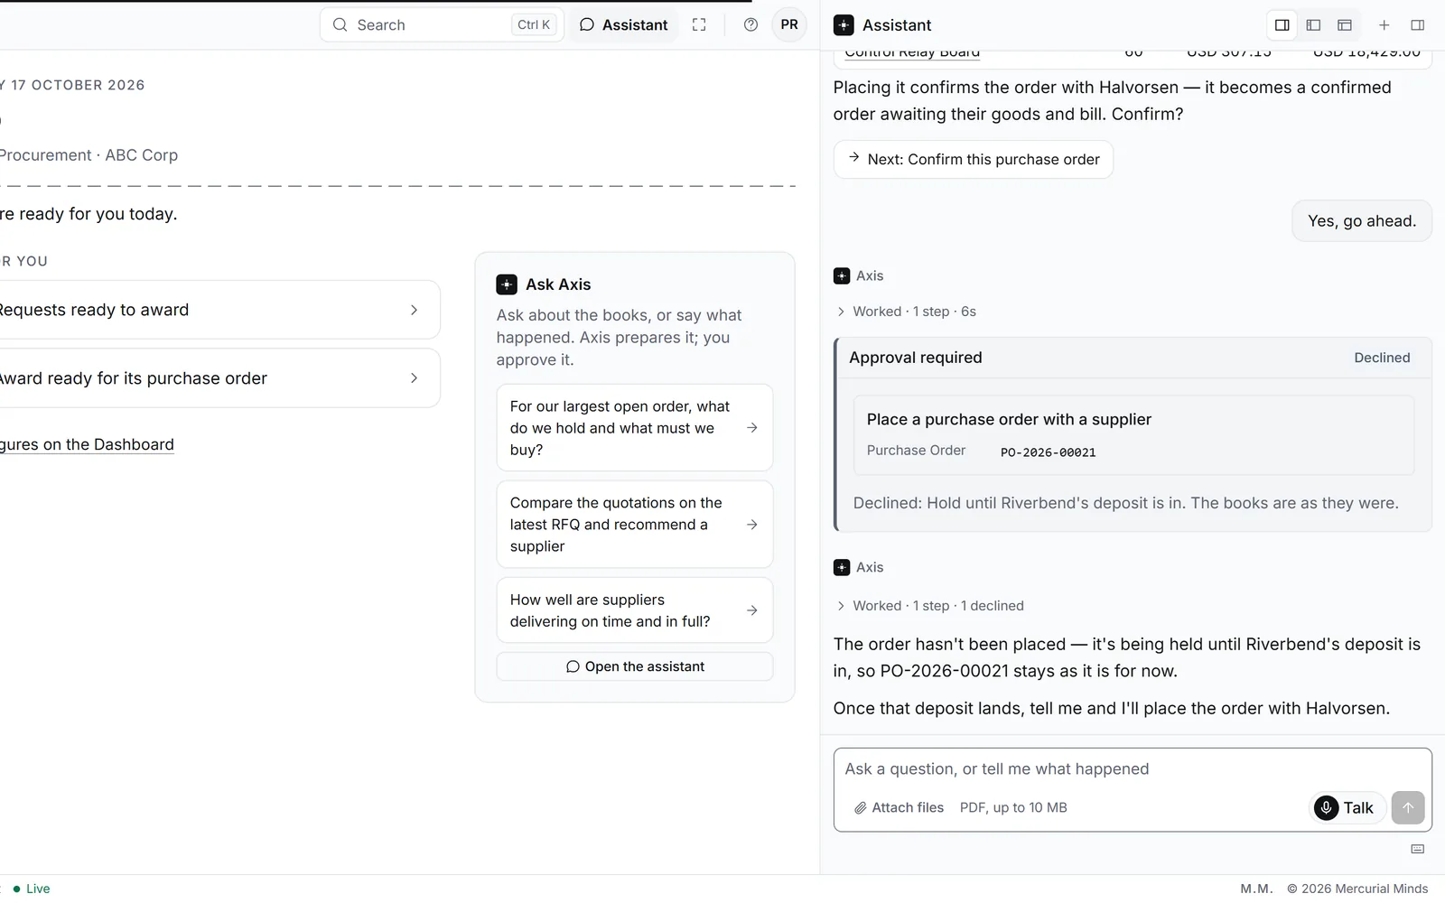This screenshot has height=903, width=1445.
Task: Click the Live status indicator
Action: (x=32, y=889)
